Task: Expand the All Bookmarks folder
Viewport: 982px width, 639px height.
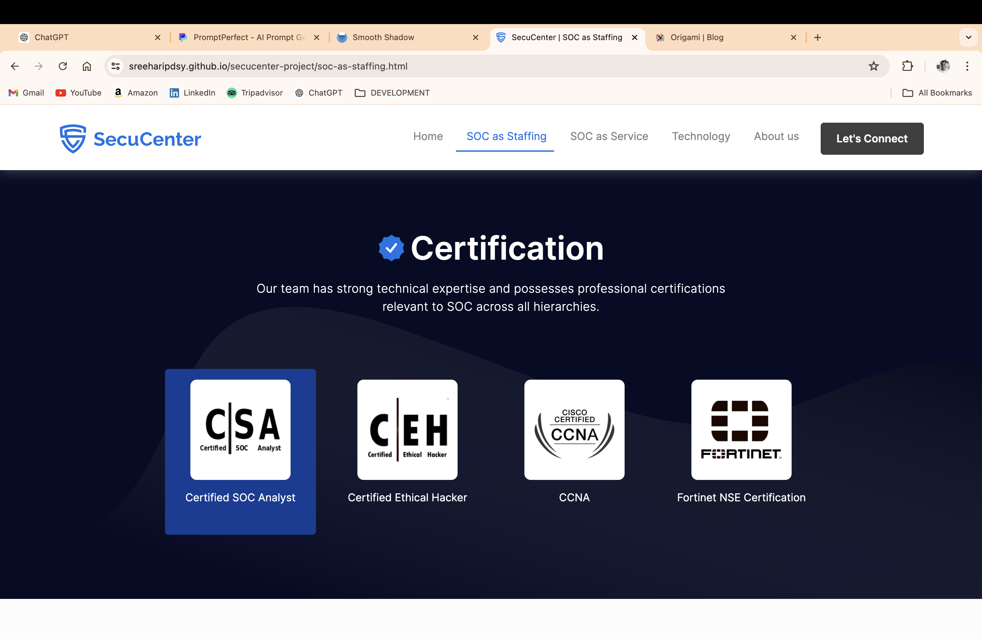Action: pos(937,93)
